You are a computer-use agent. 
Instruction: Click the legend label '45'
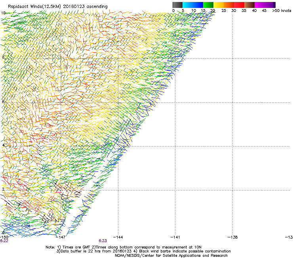point(264,11)
